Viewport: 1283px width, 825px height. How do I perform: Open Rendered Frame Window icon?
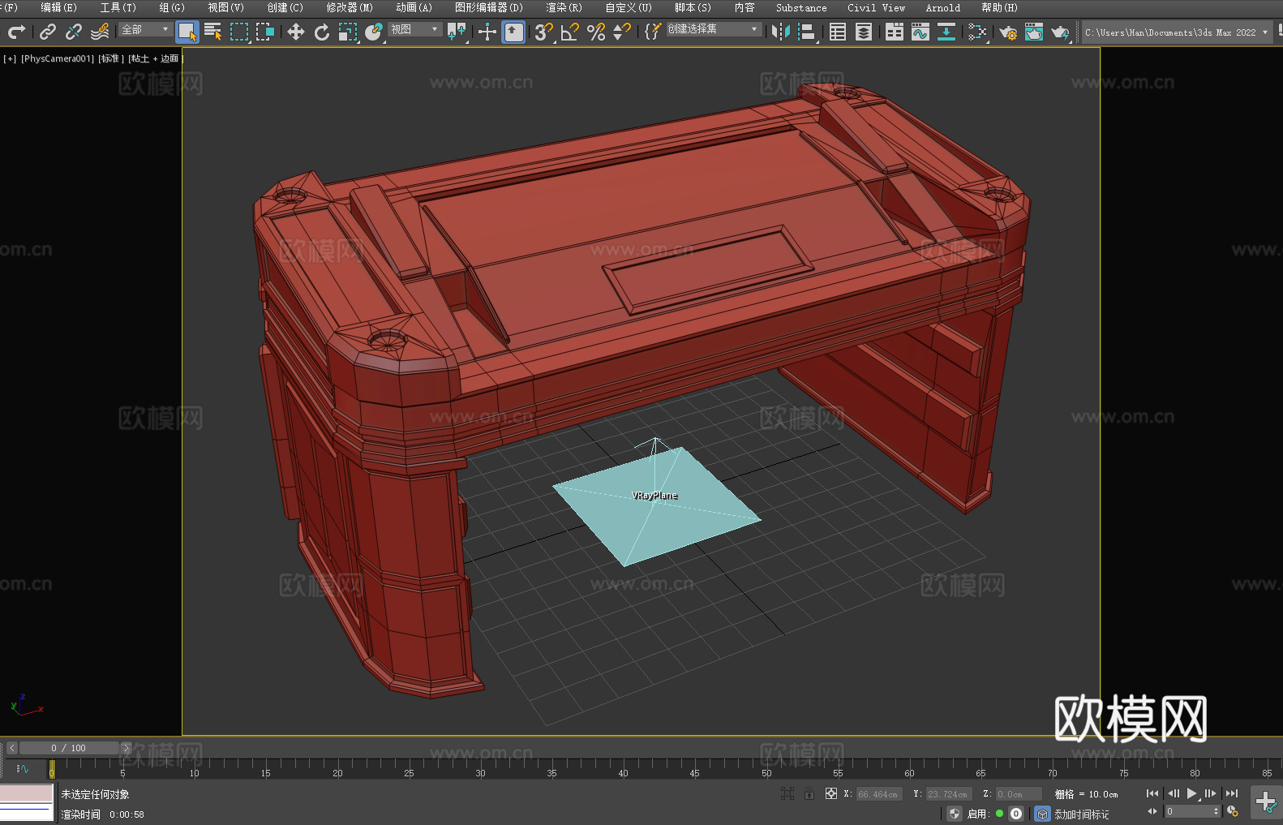click(1034, 32)
